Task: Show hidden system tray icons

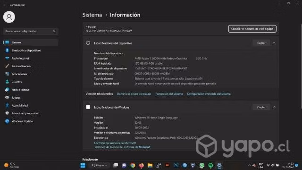Action: click(x=249, y=165)
